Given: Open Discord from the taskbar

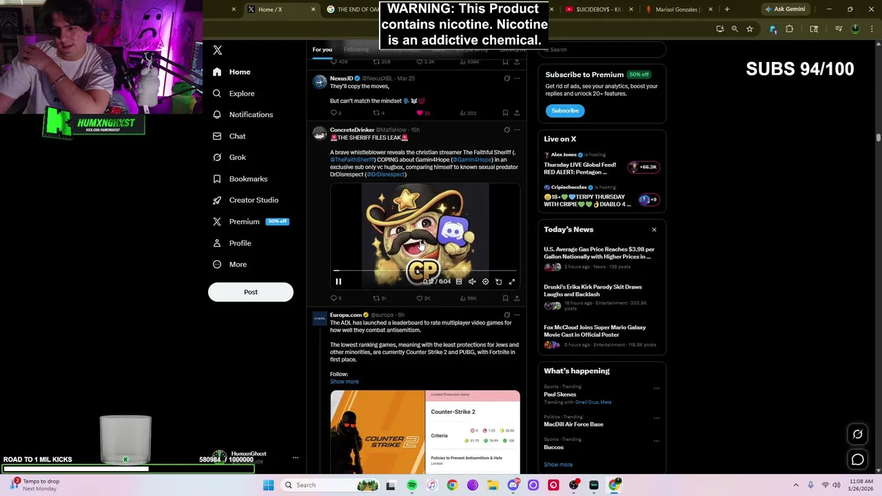Looking at the screenshot, I should point(513,485).
